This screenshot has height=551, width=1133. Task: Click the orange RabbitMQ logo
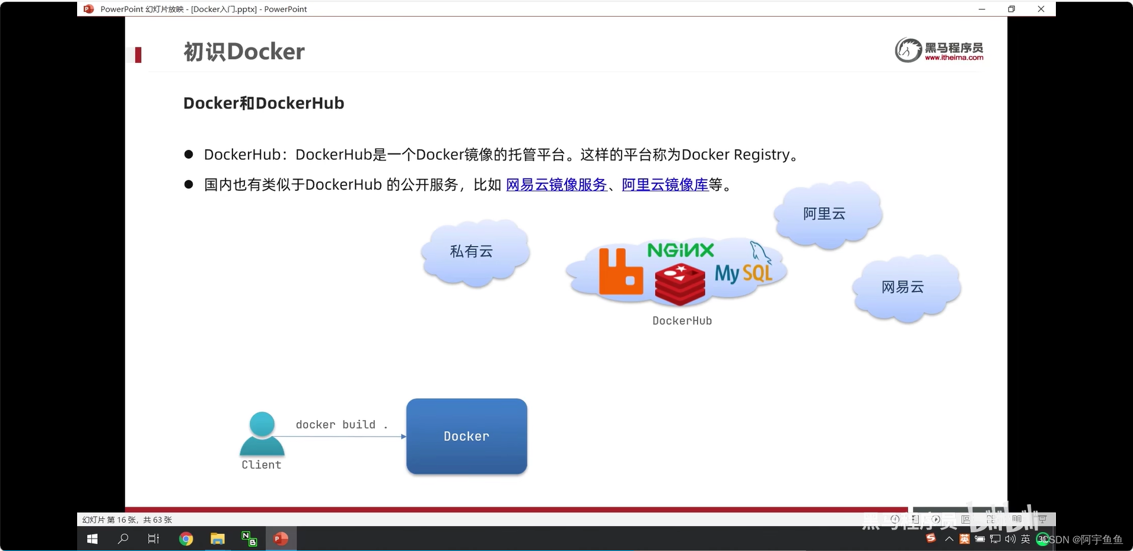click(620, 271)
